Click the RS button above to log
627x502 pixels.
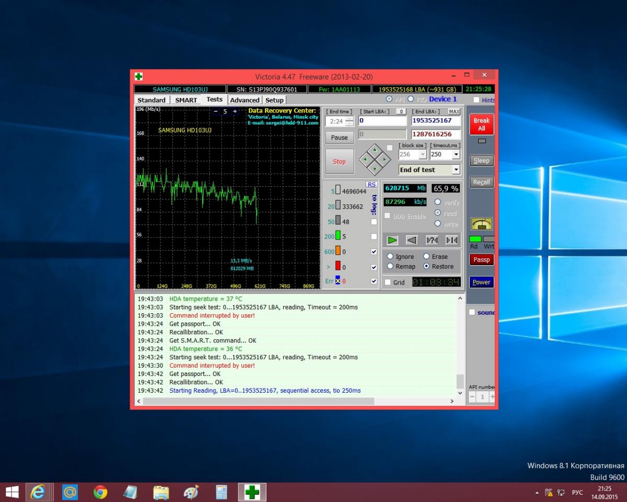[x=371, y=184]
